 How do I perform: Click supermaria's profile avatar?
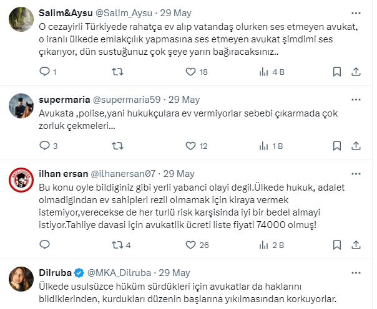pos(21,107)
